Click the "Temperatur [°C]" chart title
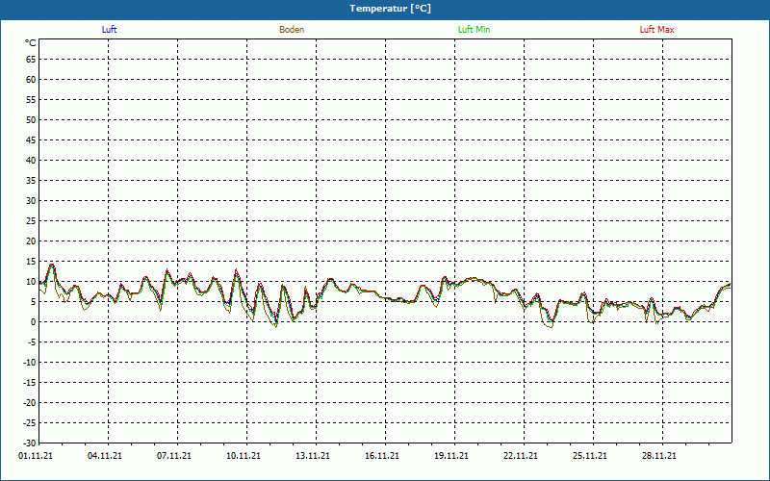Image resolution: width=770 pixels, height=481 pixels. coord(391,9)
